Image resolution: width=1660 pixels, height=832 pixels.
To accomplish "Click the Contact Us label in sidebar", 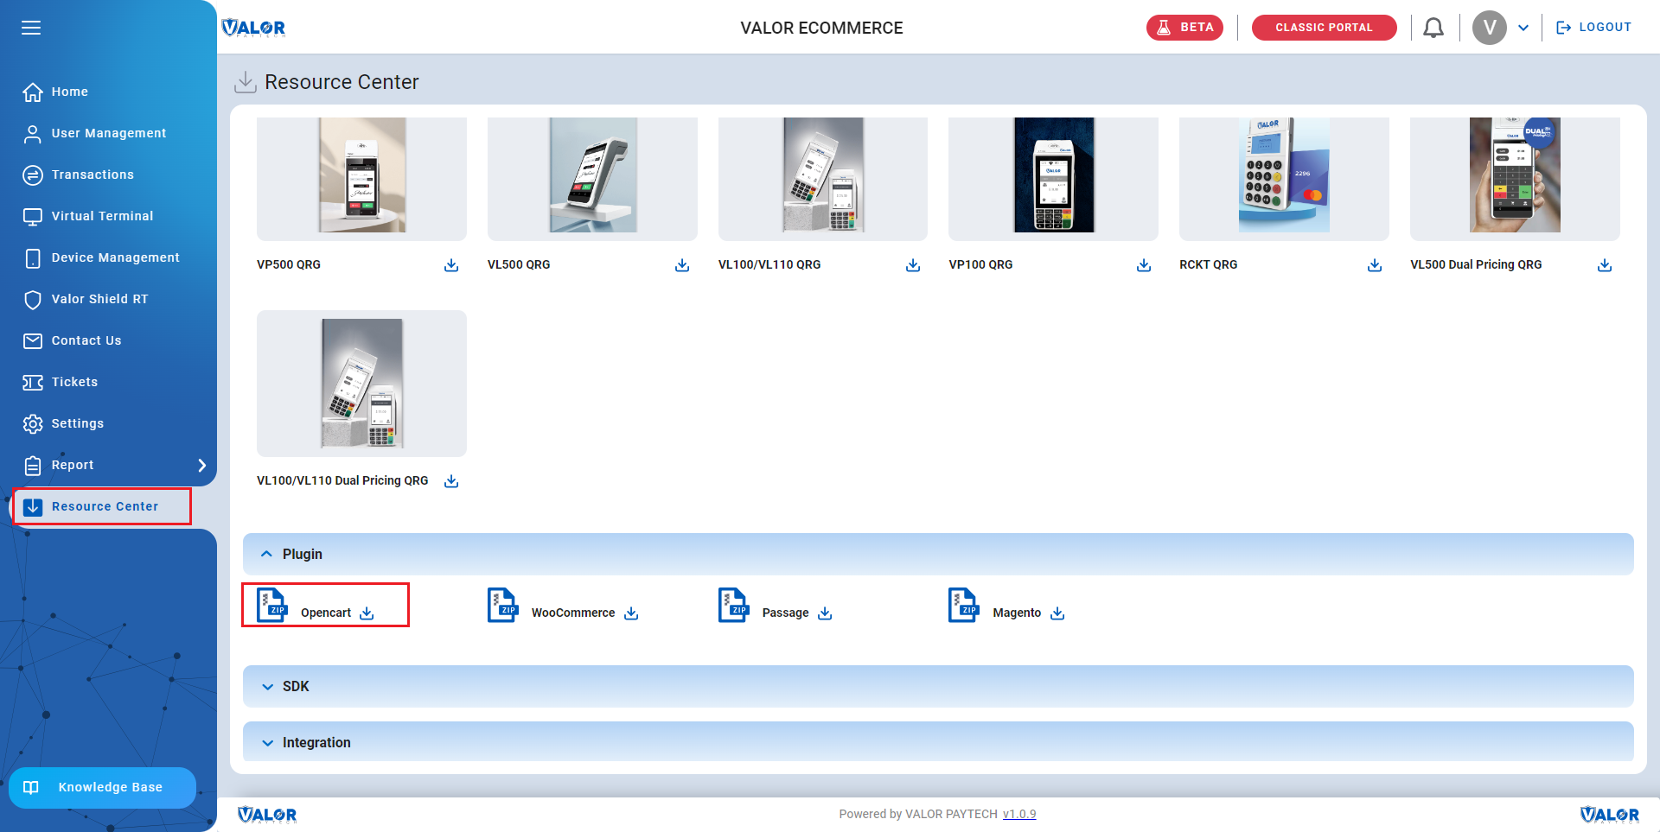I will click(86, 340).
